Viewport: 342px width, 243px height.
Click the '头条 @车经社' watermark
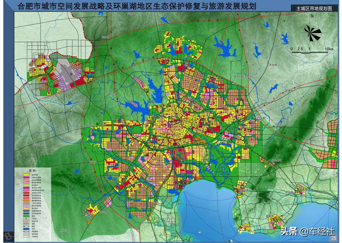(x=307, y=231)
